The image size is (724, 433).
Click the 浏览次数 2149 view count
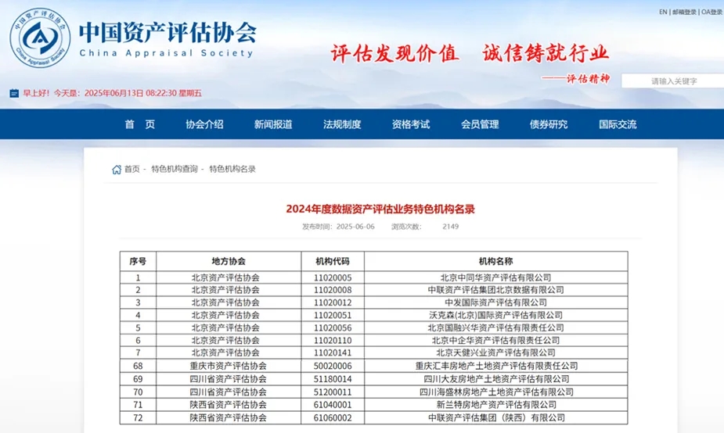[425, 227]
